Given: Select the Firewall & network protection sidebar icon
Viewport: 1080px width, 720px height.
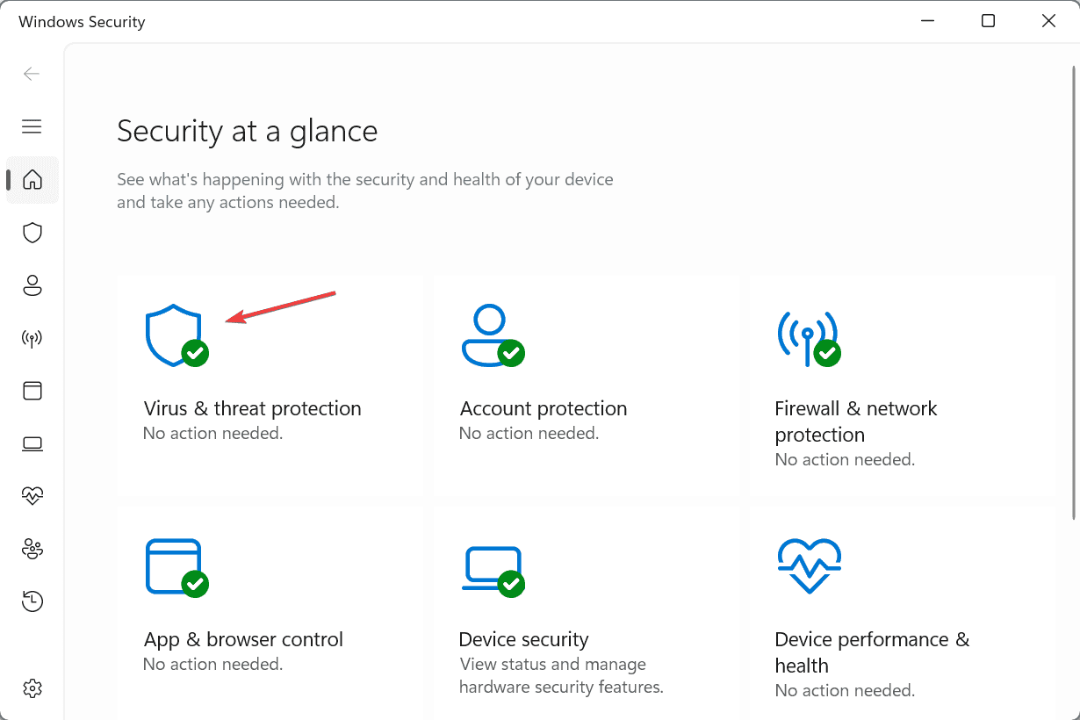Looking at the screenshot, I should (32, 338).
